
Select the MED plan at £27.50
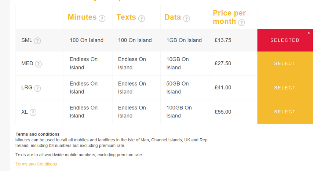click(285, 63)
